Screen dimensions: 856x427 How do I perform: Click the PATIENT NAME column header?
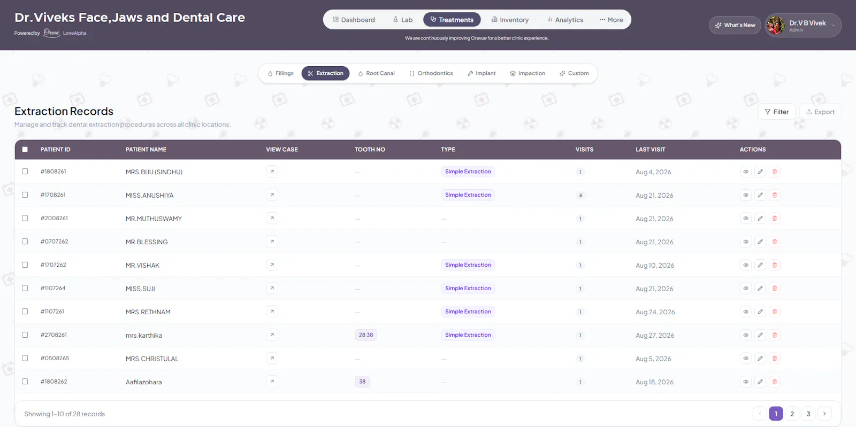146,150
